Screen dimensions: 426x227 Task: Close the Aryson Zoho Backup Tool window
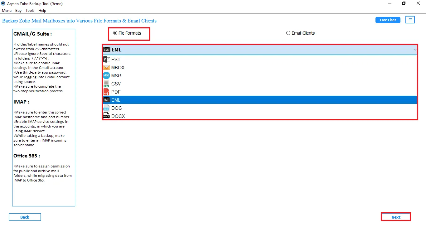click(x=419, y=3)
